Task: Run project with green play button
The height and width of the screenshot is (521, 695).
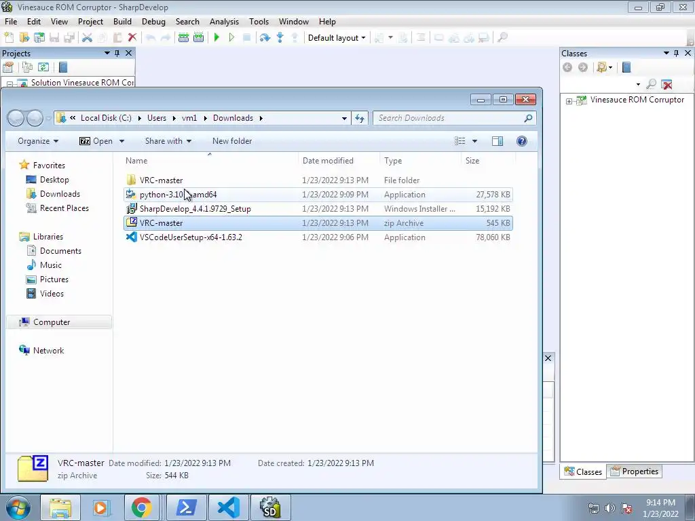Action: (x=217, y=38)
